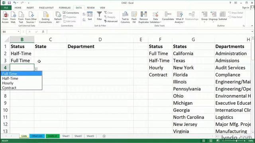Click Hide Detail in Outline group
255x143 pixels.
coord(235,17)
